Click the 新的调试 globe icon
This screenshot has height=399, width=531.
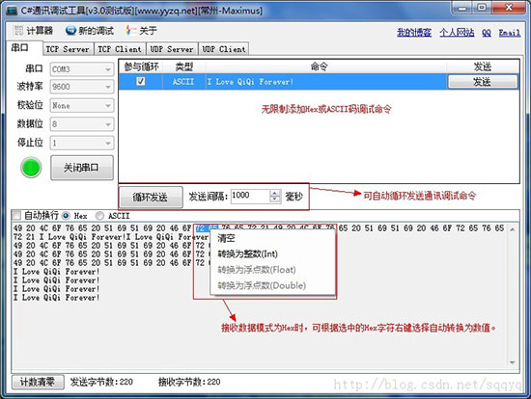coord(70,31)
